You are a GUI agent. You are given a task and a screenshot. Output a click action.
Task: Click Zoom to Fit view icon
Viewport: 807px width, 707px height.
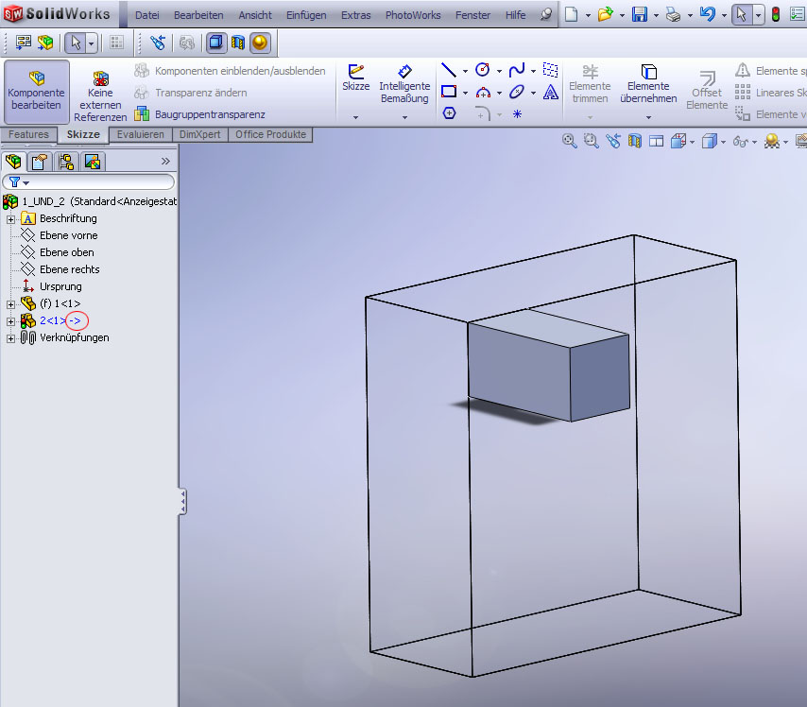click(x=569, y=141)
